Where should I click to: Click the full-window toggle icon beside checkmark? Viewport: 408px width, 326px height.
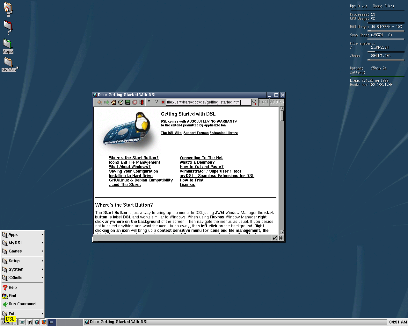point(281,238)
